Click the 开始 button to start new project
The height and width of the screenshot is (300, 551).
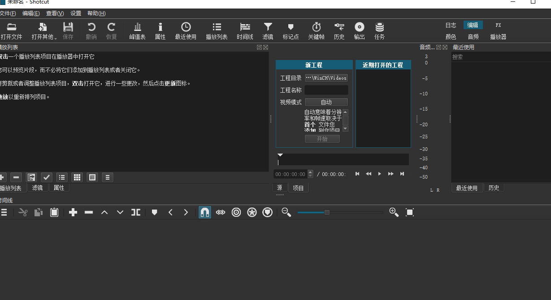pos(322,138)
